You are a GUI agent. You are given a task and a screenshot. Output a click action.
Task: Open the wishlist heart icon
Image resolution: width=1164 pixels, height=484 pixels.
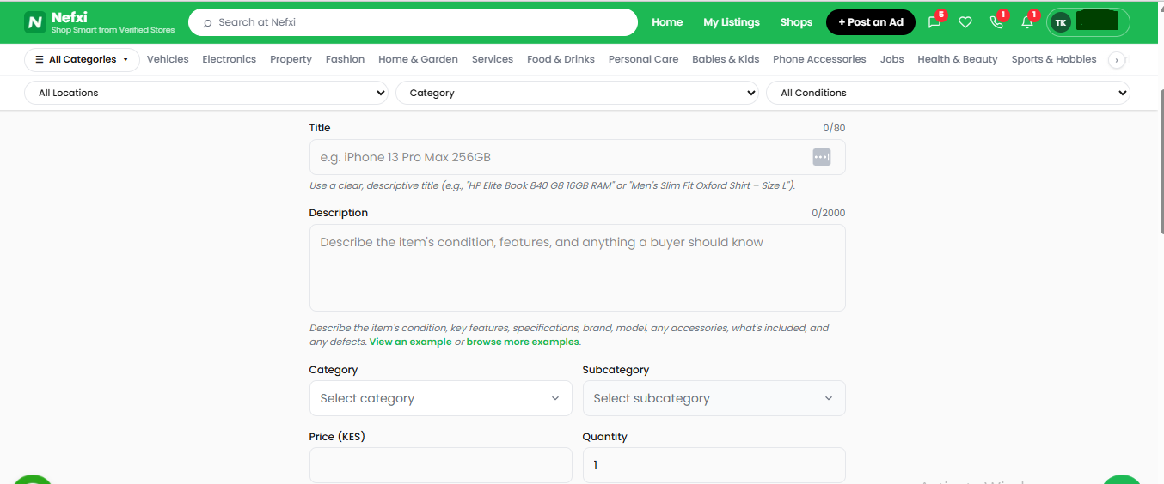point(965,22)
